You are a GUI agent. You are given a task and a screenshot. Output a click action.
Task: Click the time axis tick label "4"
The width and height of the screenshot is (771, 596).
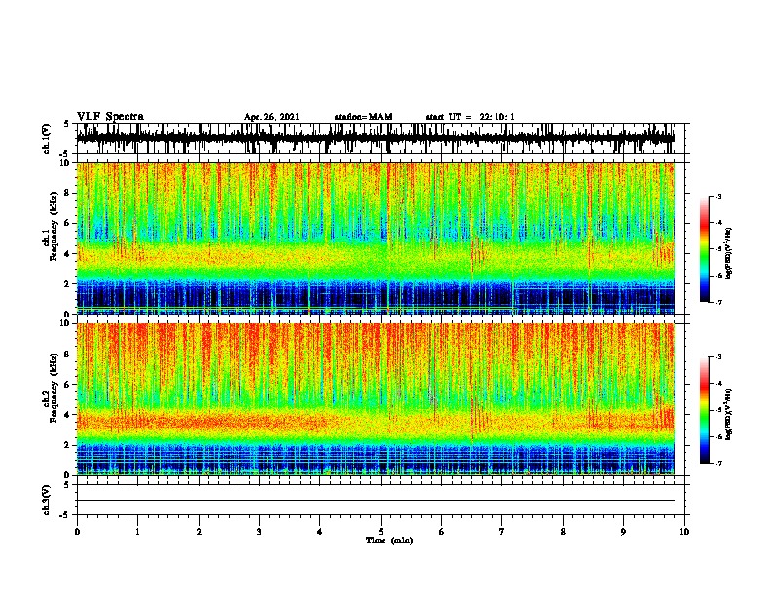320,532
